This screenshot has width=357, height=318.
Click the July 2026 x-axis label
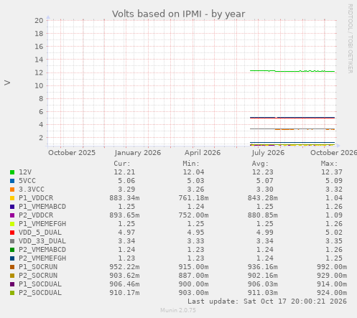pyautogui.click(x=268, y=153)
